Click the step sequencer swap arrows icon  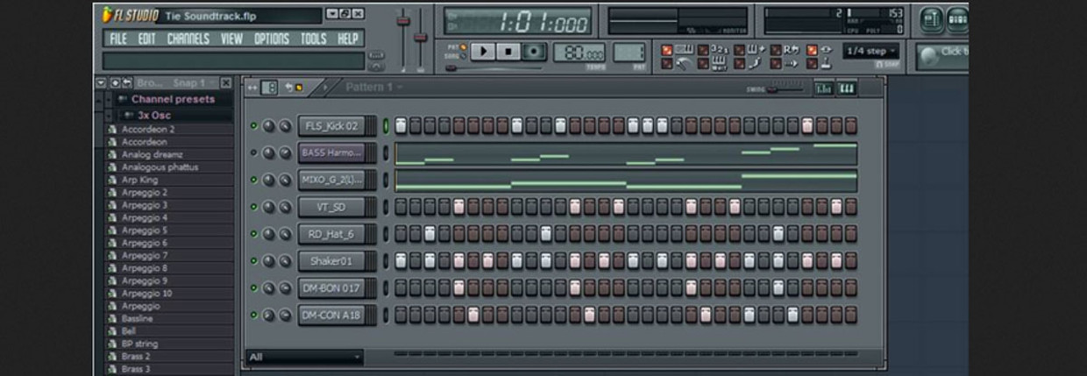click(253, 88)
